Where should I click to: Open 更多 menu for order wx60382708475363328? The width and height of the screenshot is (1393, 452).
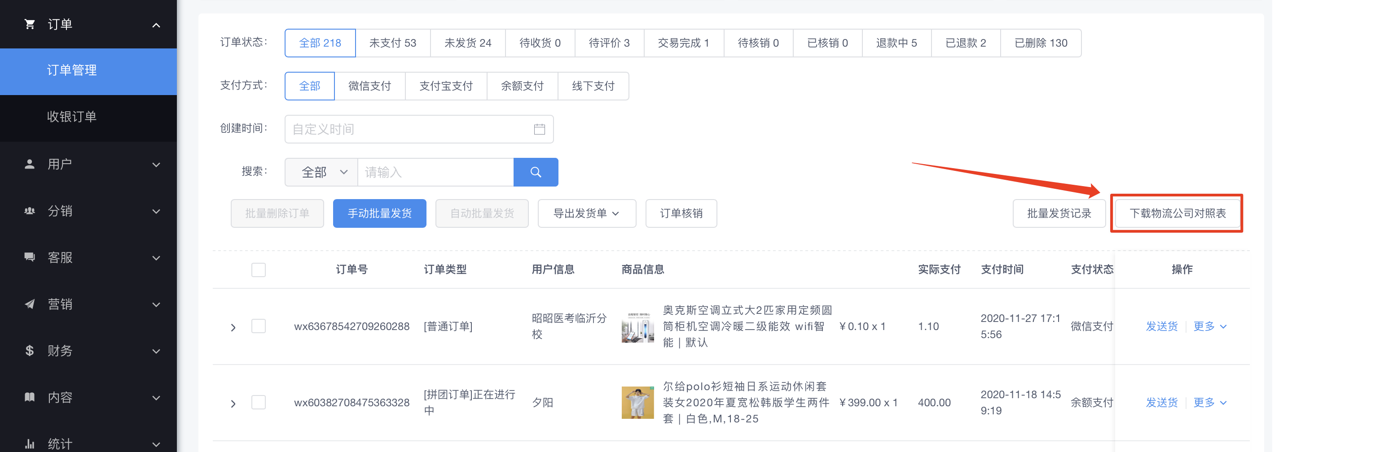point(1210,402)
